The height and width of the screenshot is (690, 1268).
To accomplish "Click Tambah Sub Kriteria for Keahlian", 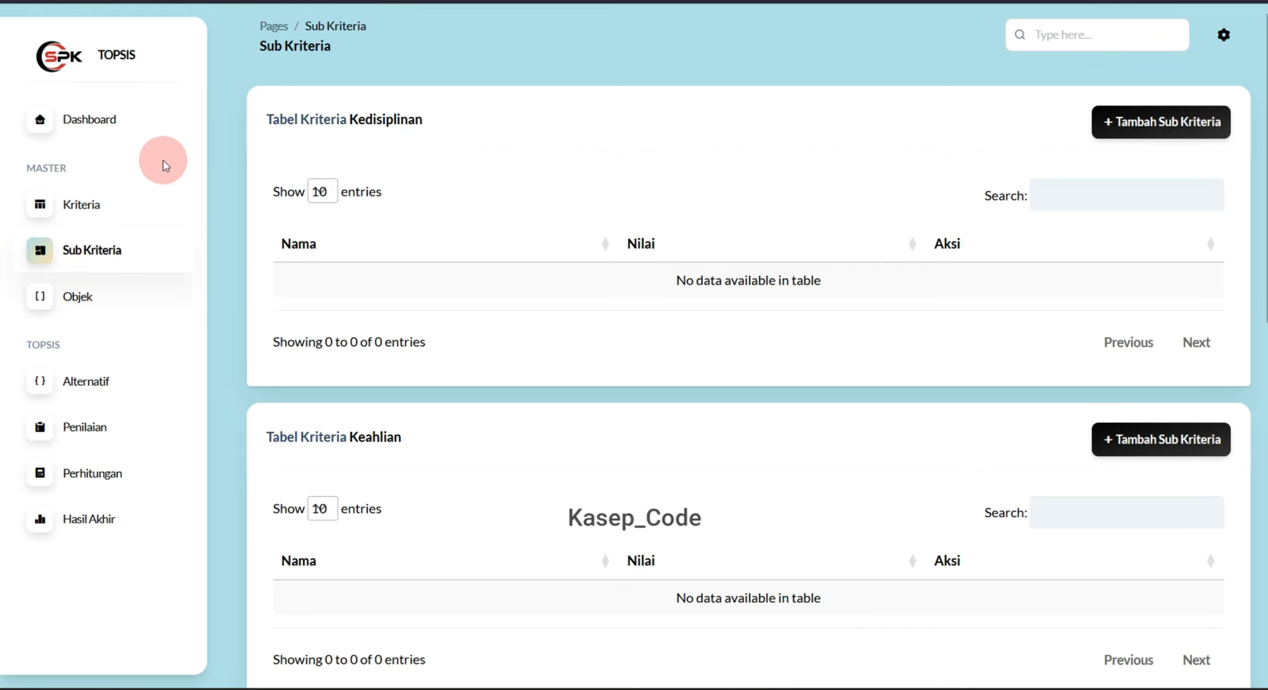I will click(1161, 440).
